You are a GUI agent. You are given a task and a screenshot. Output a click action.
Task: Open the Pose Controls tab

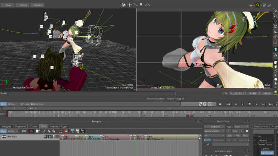pyautogui.click(x=261, y=126)
